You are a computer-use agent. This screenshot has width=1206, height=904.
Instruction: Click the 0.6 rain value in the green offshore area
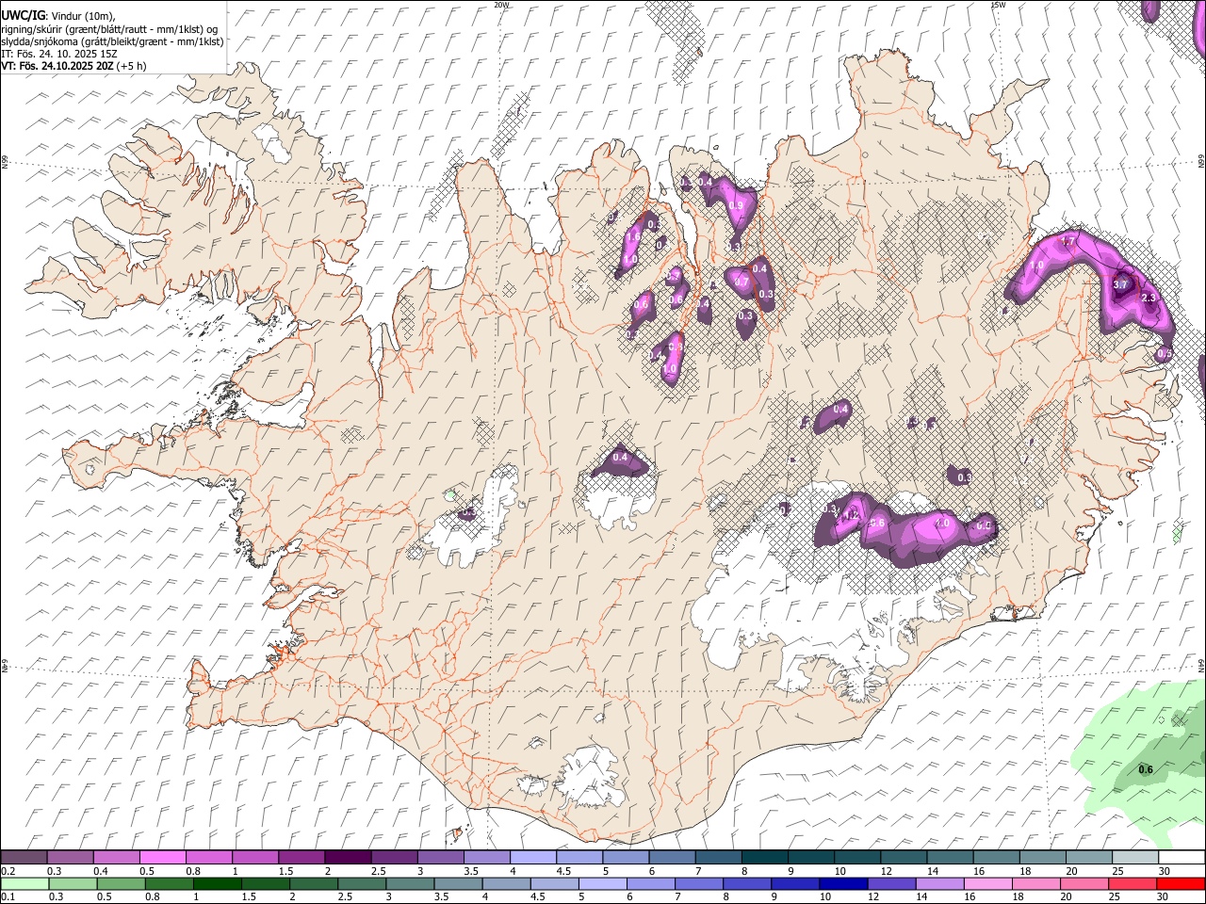(1146, 770)
